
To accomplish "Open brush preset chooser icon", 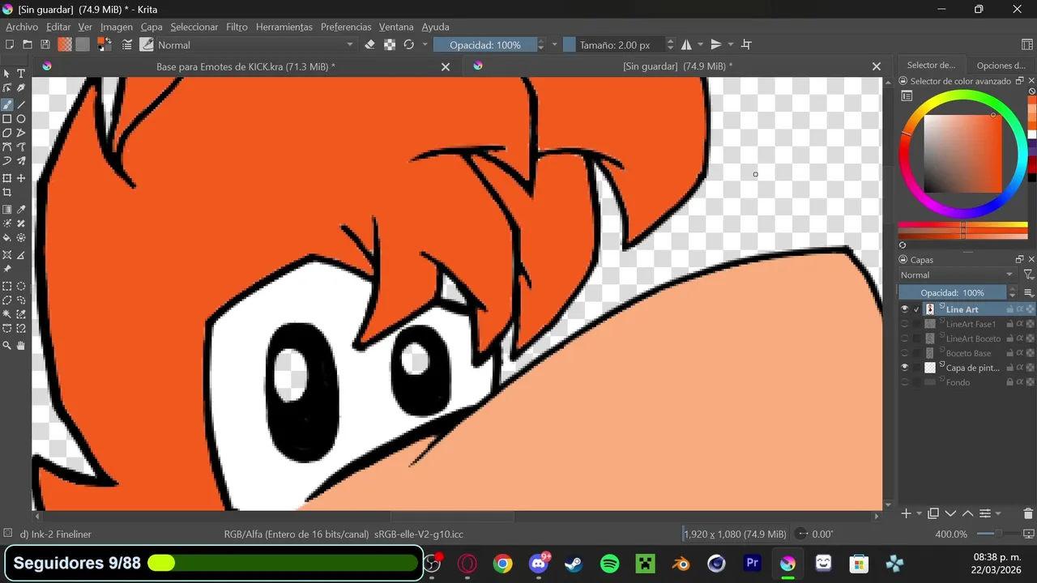I will (x=147, y=45).
